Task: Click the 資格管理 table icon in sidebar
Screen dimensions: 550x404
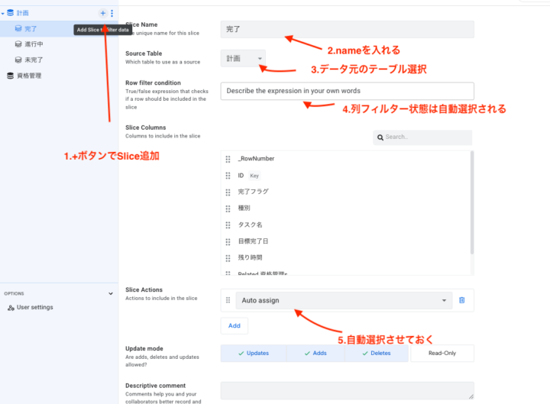Action: (10, 76)
